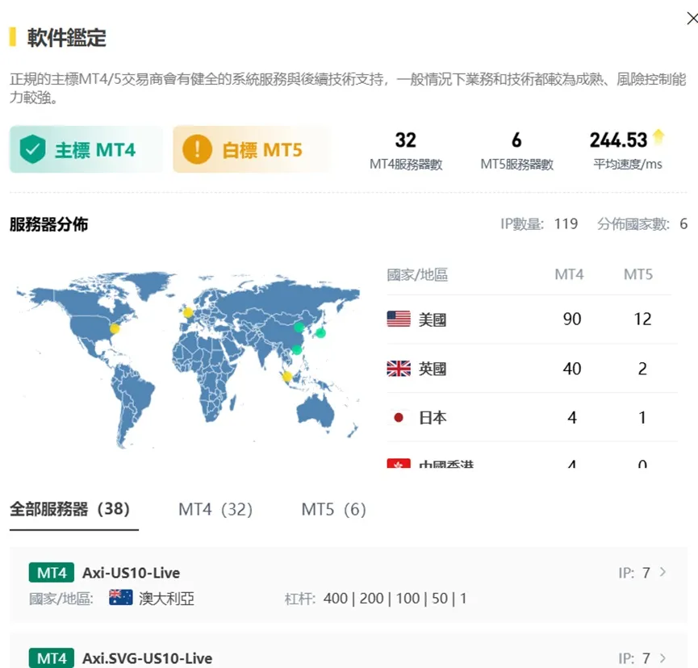Expand Axi.SVG-US10-Live IP list chevron
The width and height of the screenshot is (698, 668).
[662, 658]
